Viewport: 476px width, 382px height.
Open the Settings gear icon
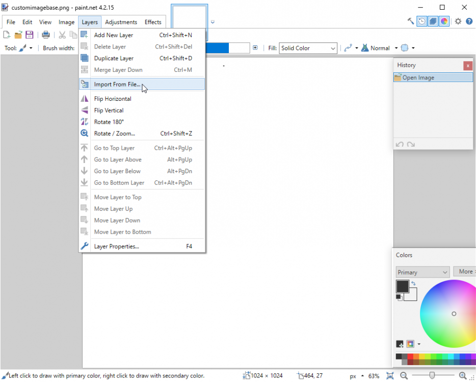pyautogui.click(x=458, y=21)
